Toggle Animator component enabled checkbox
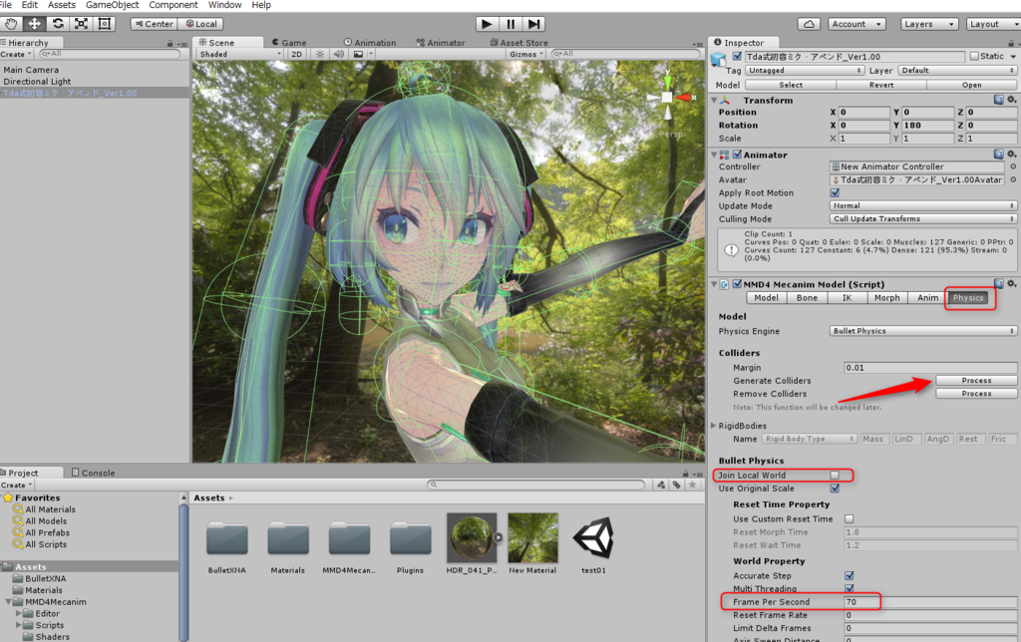 pos(737,155)
